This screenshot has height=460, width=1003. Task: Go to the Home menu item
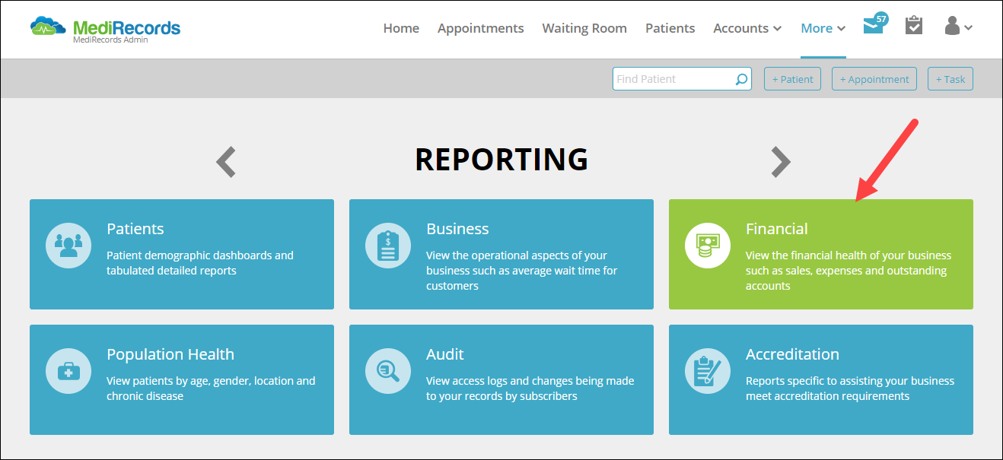pos(401,28)
